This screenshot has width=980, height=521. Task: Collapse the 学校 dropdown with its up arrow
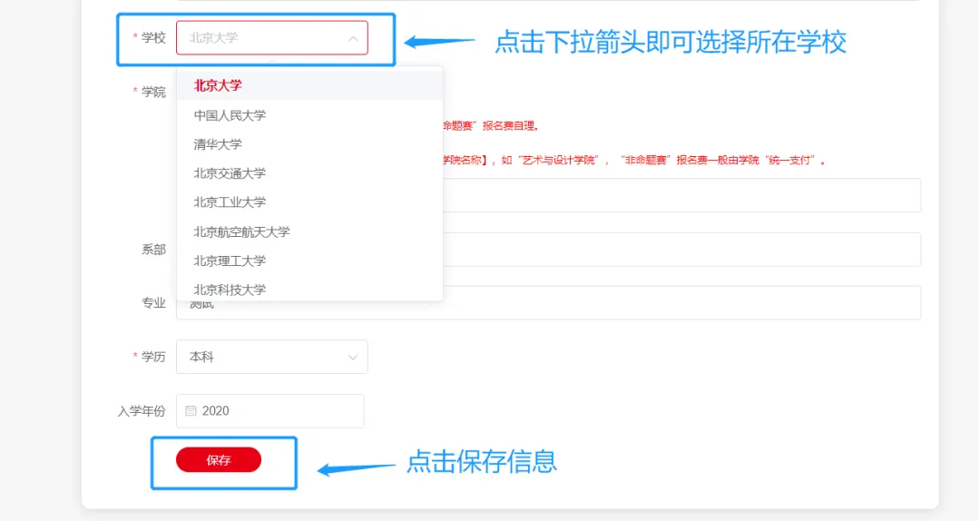click(x=352, y=38)
